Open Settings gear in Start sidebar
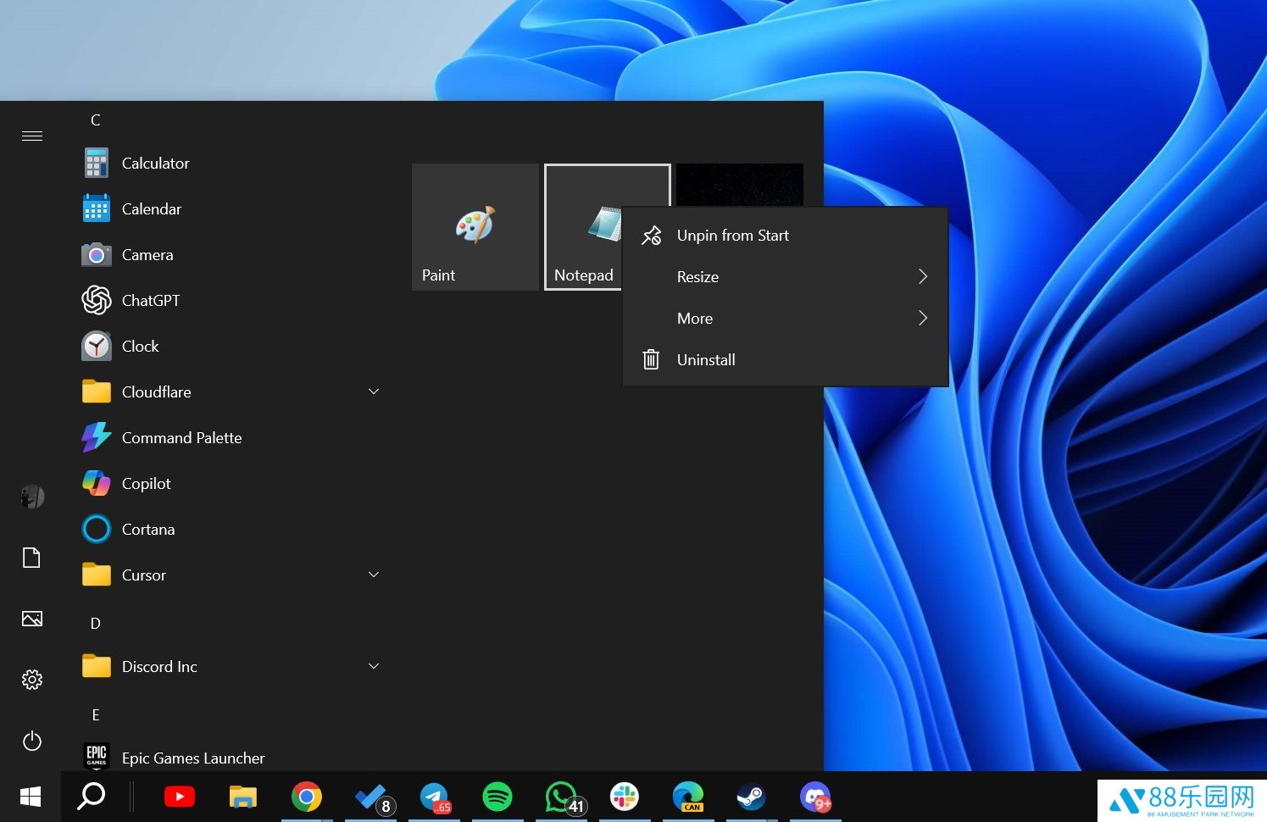 (32, 680)
